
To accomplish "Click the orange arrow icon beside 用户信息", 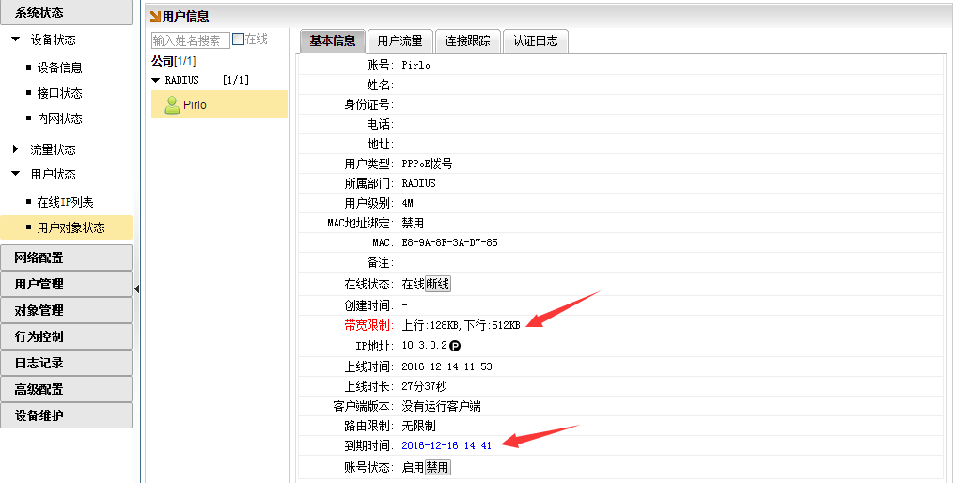I will 155,16.
